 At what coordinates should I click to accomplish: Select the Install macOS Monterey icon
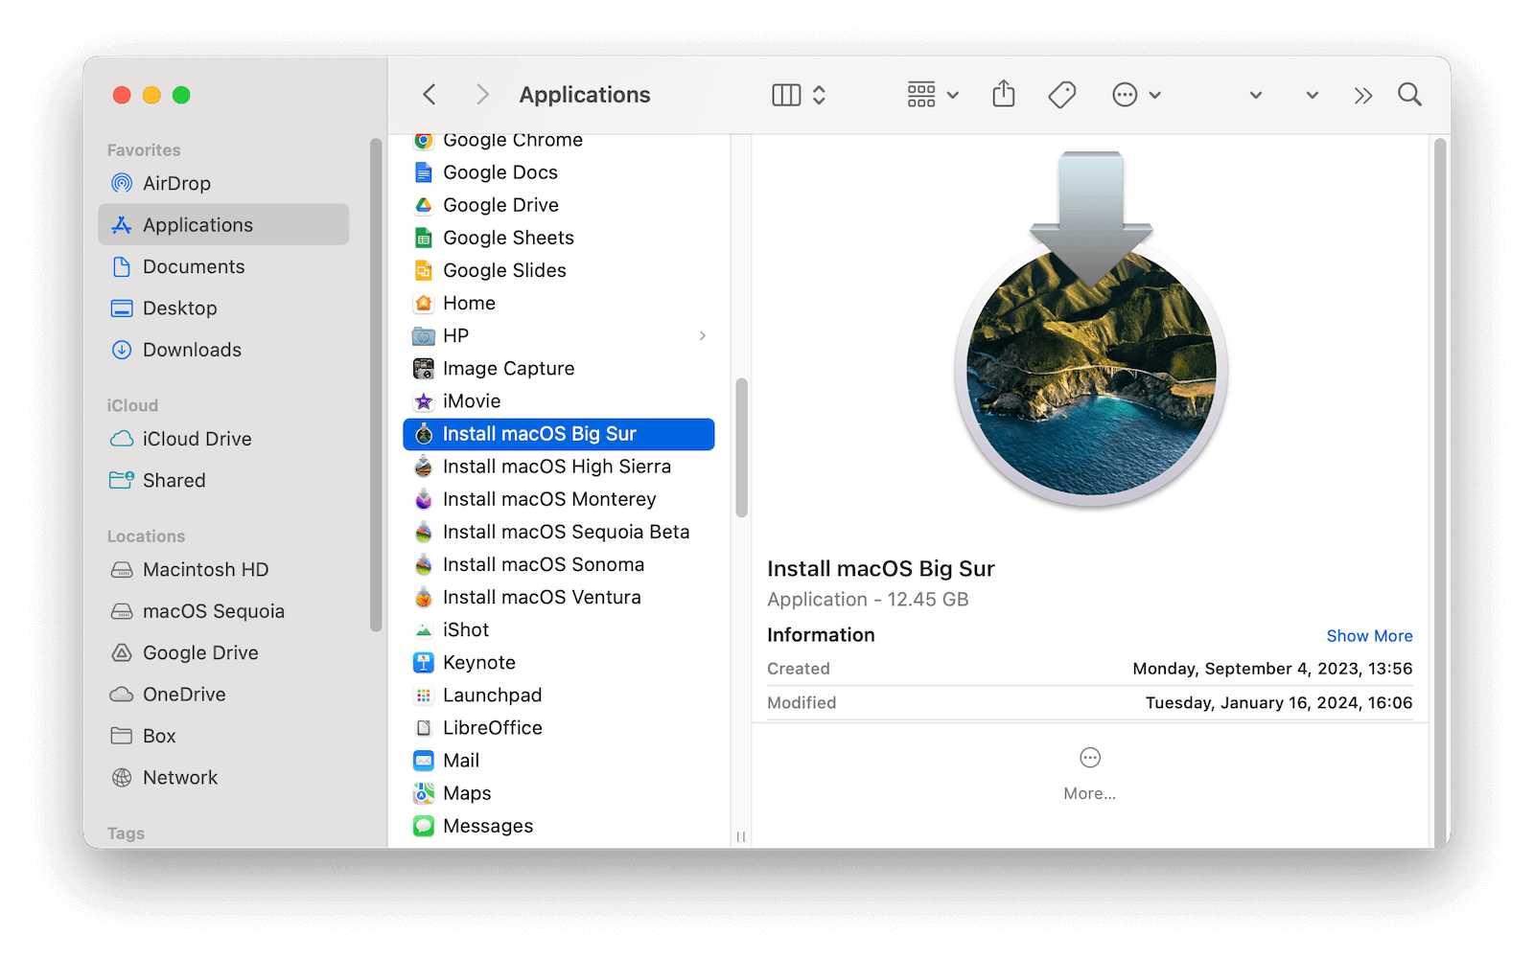click(x=423, y=499)
